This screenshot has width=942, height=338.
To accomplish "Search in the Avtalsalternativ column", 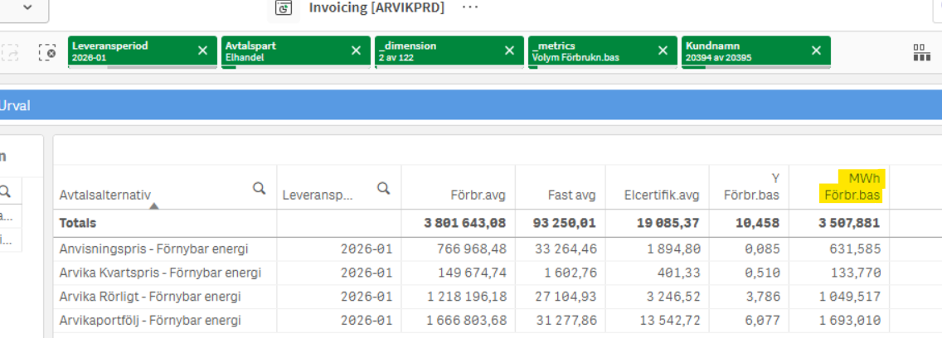I will (259, 189).
